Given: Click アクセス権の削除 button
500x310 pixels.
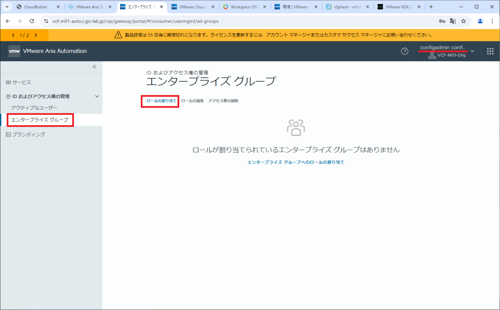Looking at the screenshot, I should (x=223, y=101).
